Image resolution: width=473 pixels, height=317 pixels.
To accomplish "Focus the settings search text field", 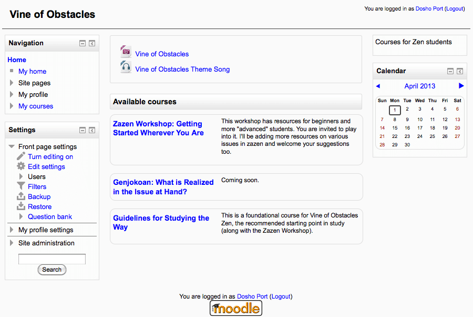I will click(52, 259).
